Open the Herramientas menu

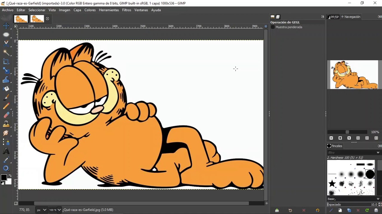[x=109, y=10]
